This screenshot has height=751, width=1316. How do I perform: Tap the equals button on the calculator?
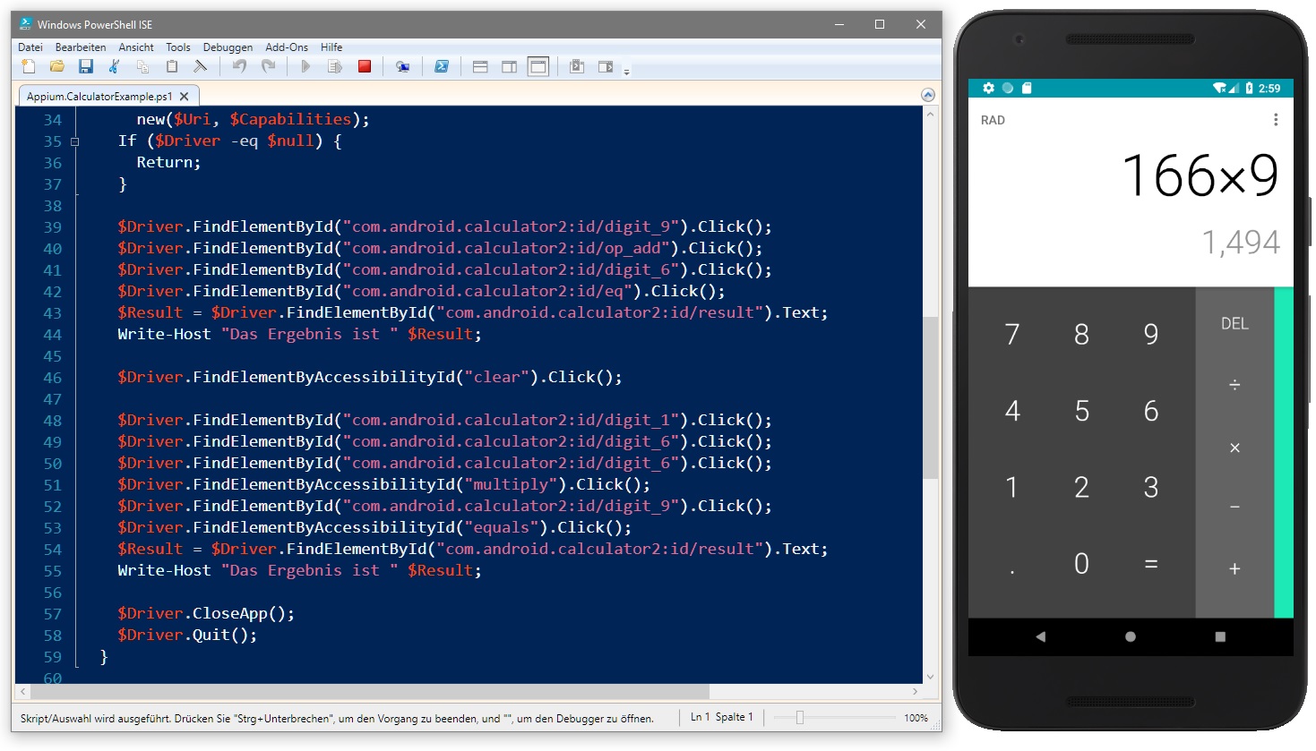click(x=1150, y=564)
